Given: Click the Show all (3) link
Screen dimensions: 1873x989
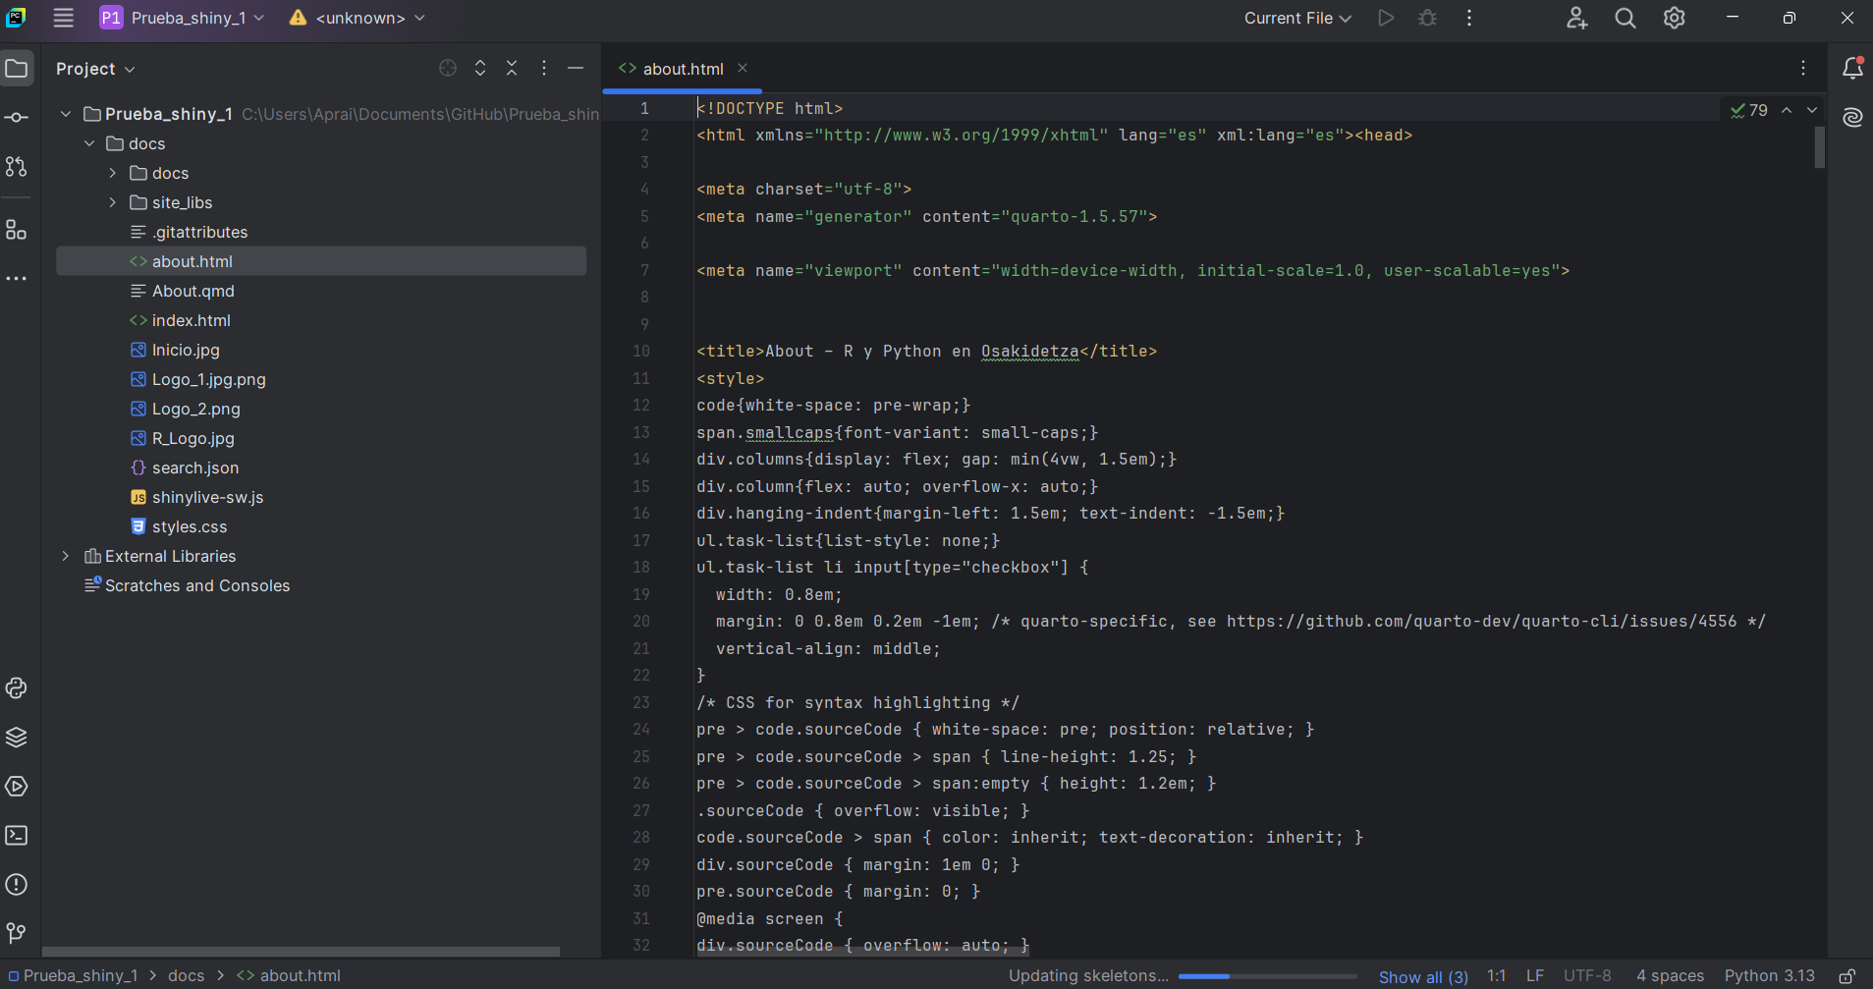Looking at the screenshot, I should pos(1423,975).
